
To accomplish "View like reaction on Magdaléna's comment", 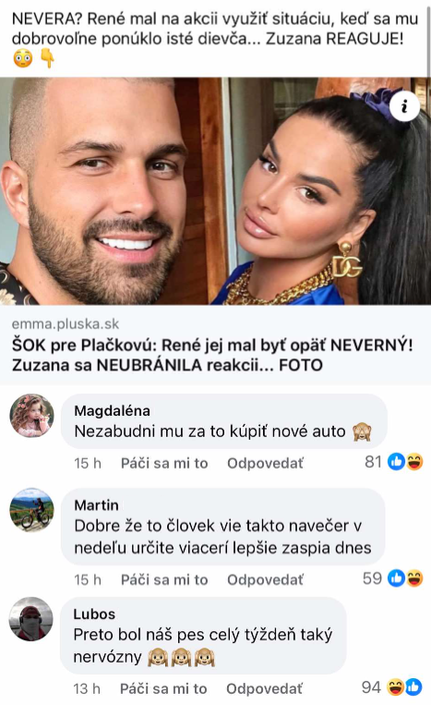I will (397, 462).
